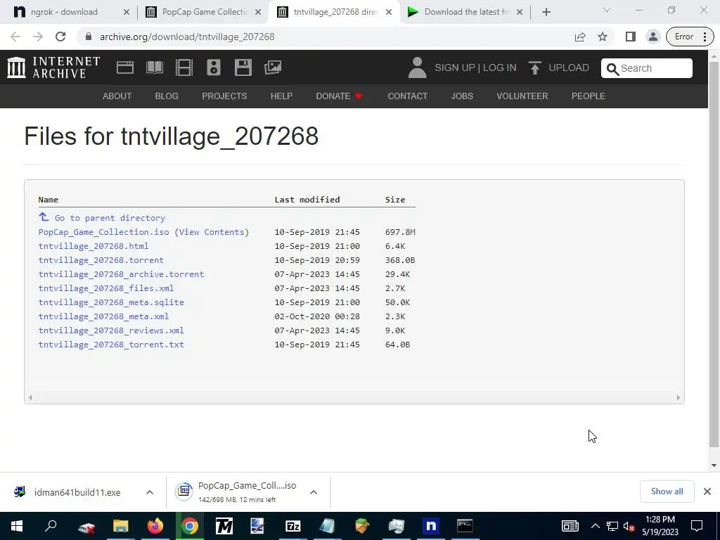Click the browser forward arrow
The width and height of the screenshot is (720, 540).
(38, 37)
